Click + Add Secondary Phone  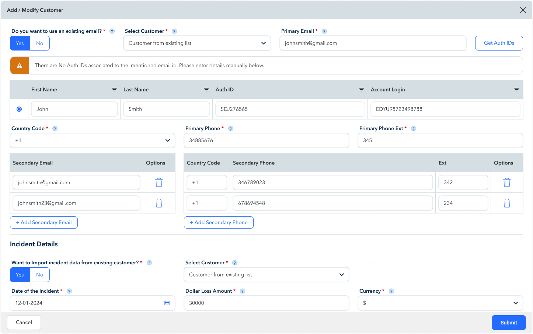(x=219, y=223)
